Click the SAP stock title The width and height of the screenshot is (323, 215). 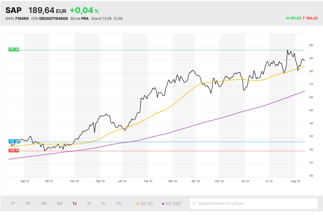13,10
